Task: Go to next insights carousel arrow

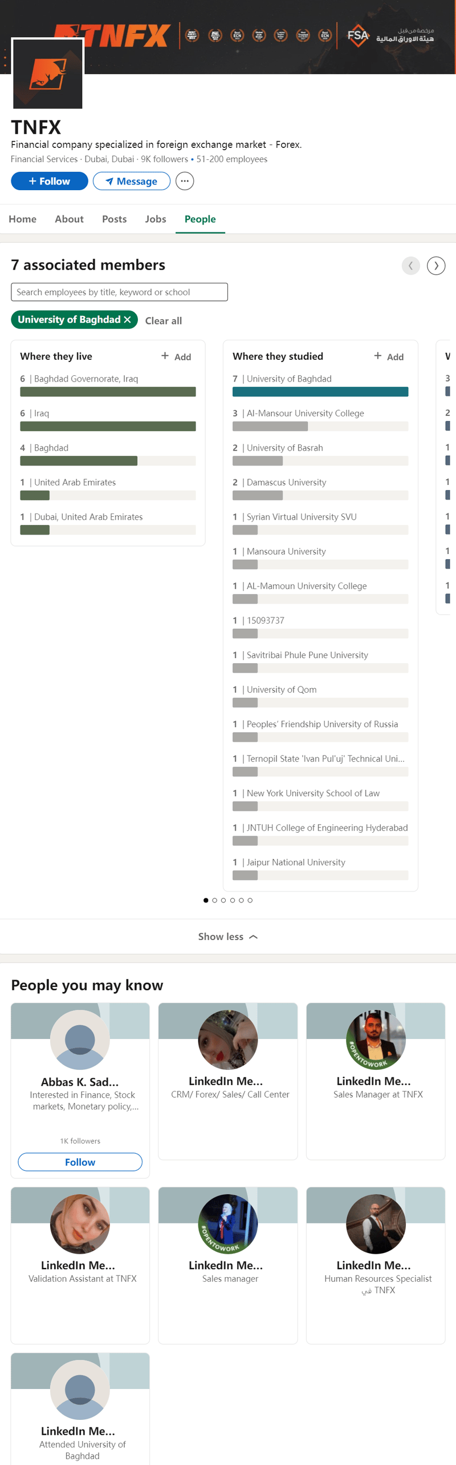Action: tap(436, 266)
